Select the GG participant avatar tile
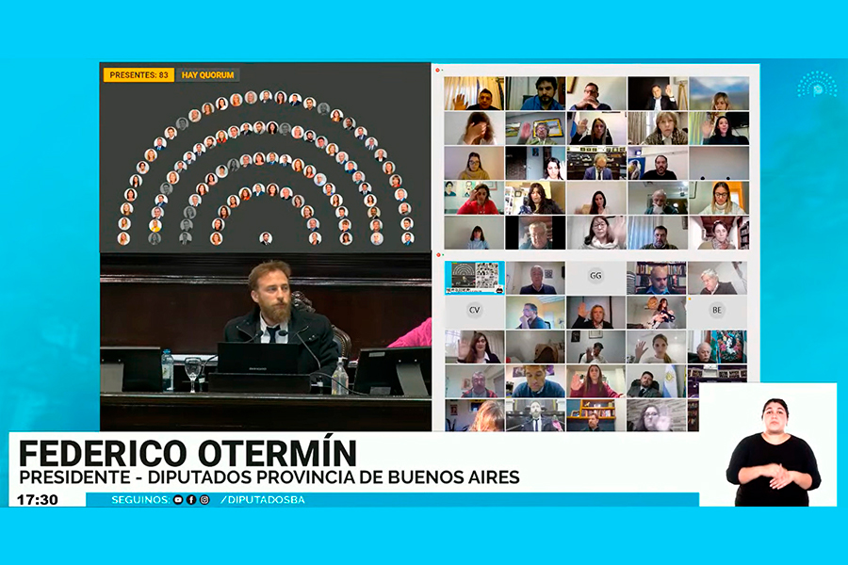This screenshot has width=848, height=565. [595, 277]
